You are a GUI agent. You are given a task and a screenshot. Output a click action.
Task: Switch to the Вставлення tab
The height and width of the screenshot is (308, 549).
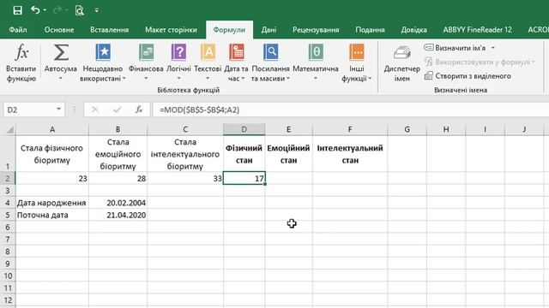109,30
